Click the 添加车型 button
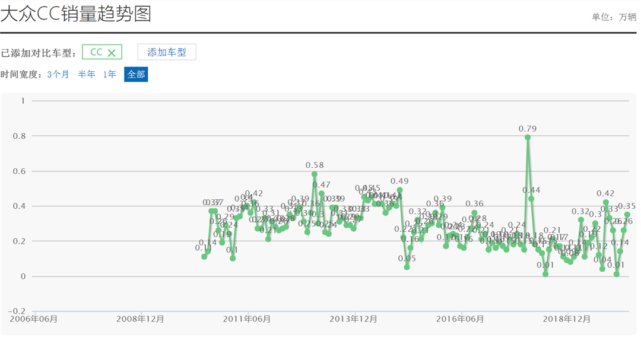 (166, 52)
